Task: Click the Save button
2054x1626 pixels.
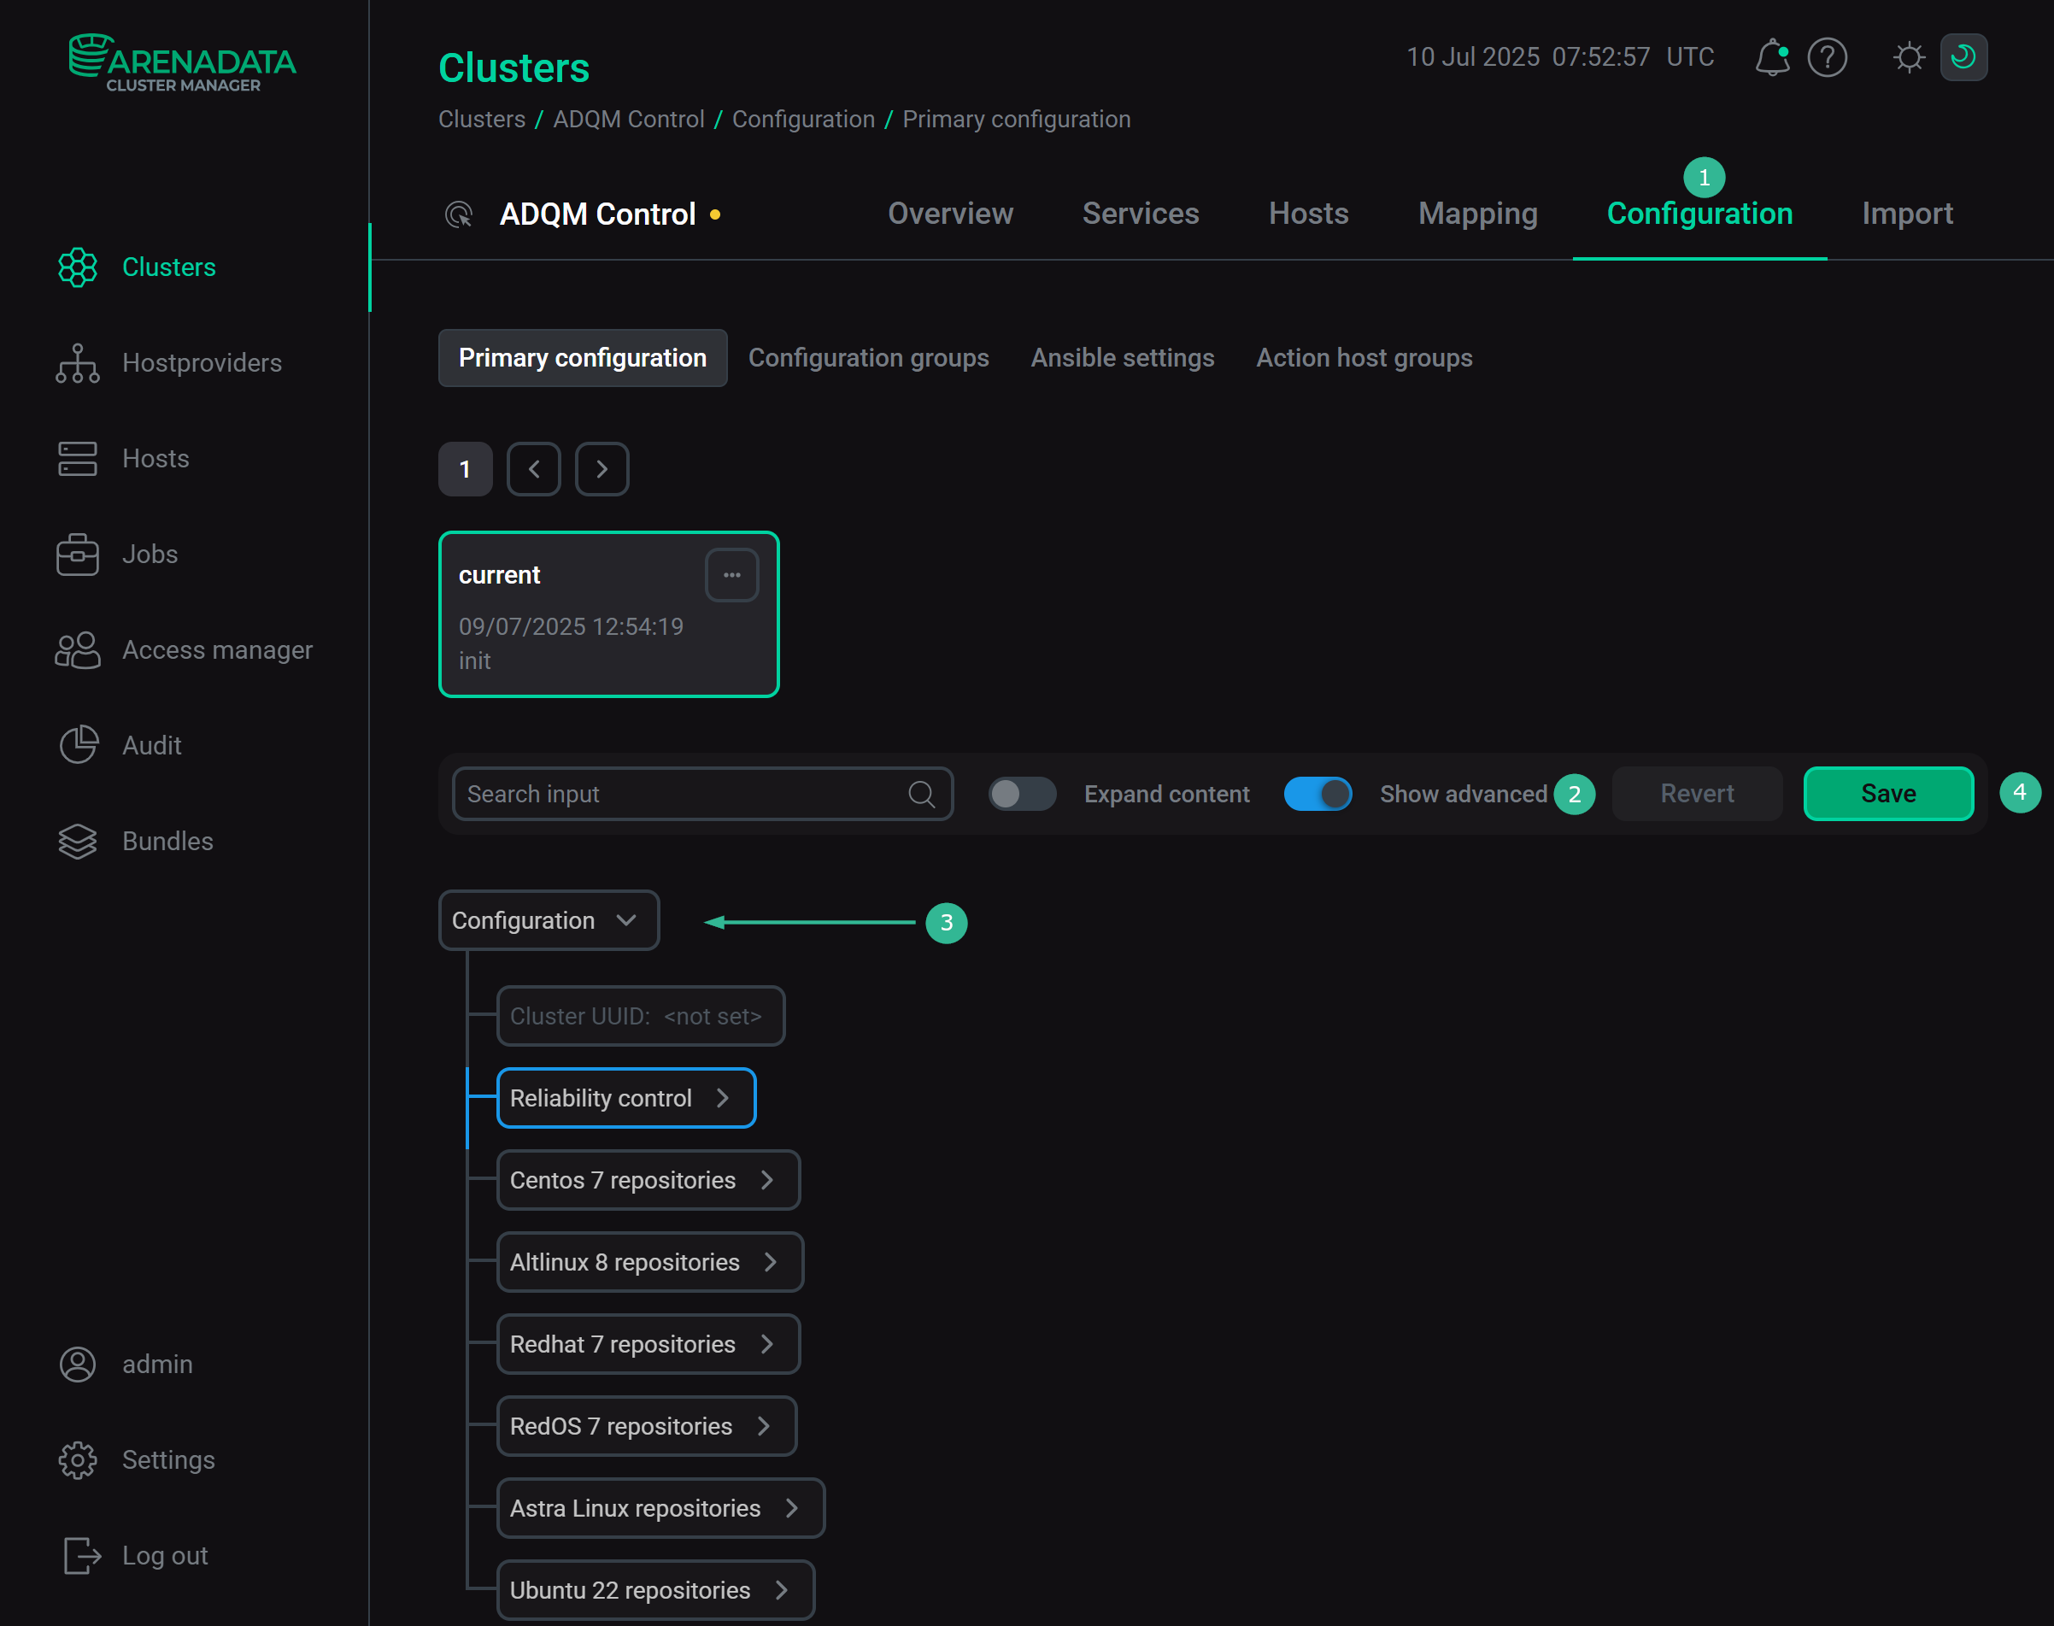Action: (1887, 793)
